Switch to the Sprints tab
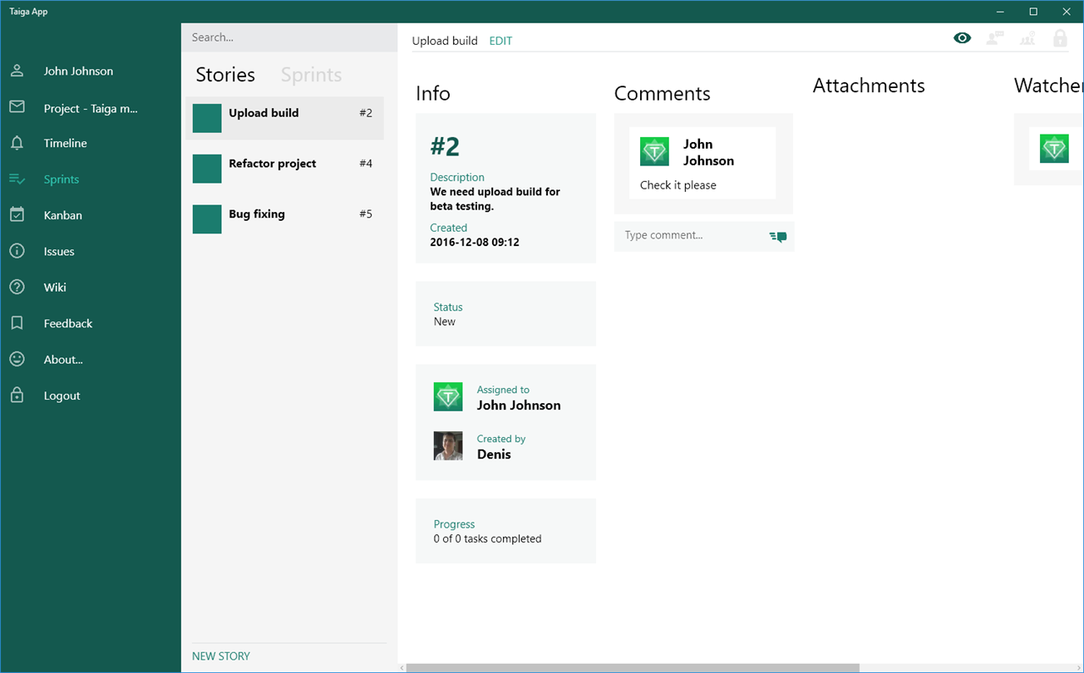This screenshot has height=673, width=1084. pos(311,75)
